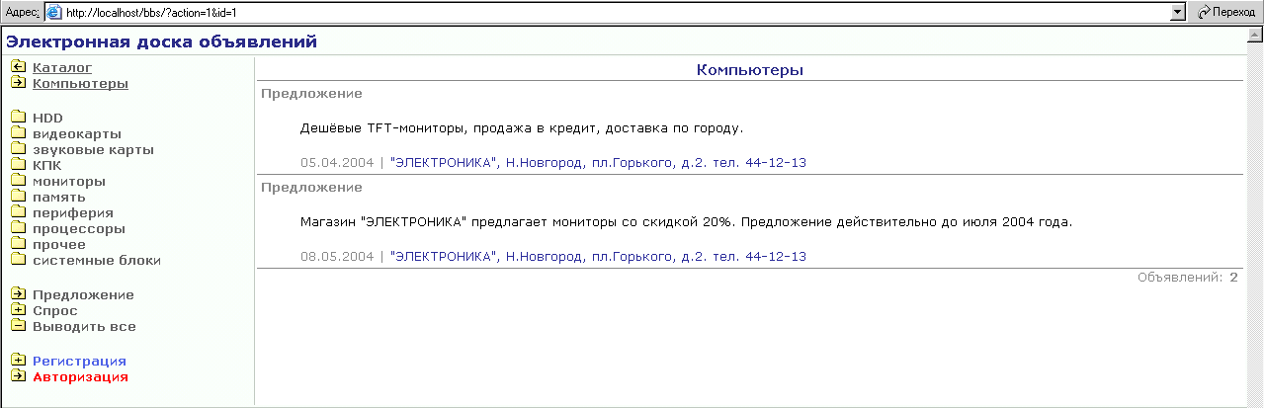The width and height of the screenshot is (1265, 408).
Task: Open the память category
Action: pyautogui.click(x=60, y=198)
